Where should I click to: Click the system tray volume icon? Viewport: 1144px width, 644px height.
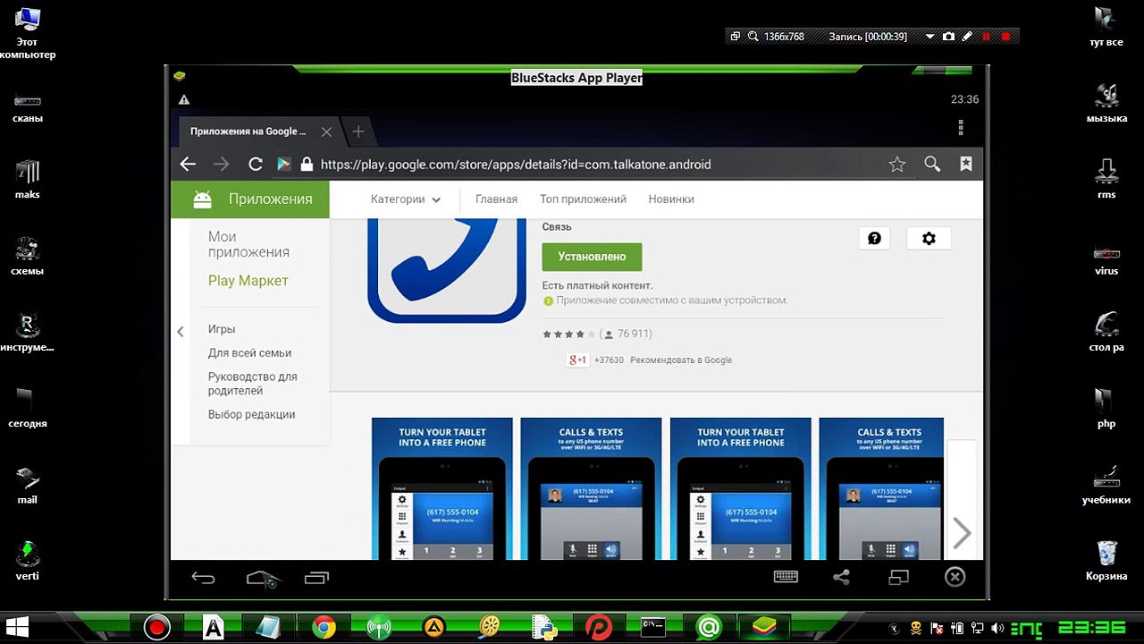click(997, 628)
